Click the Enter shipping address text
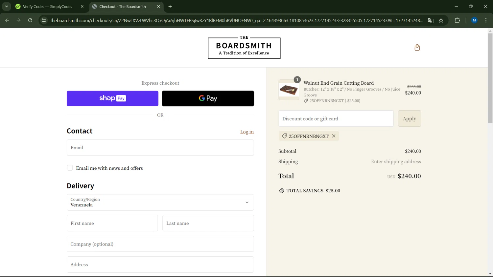The height and width of the screenshot is (277, 493). [396, 161]
